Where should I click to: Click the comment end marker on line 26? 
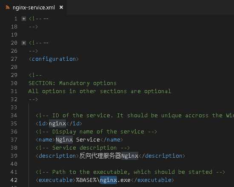pyautogui.click(x=33, y=51)
